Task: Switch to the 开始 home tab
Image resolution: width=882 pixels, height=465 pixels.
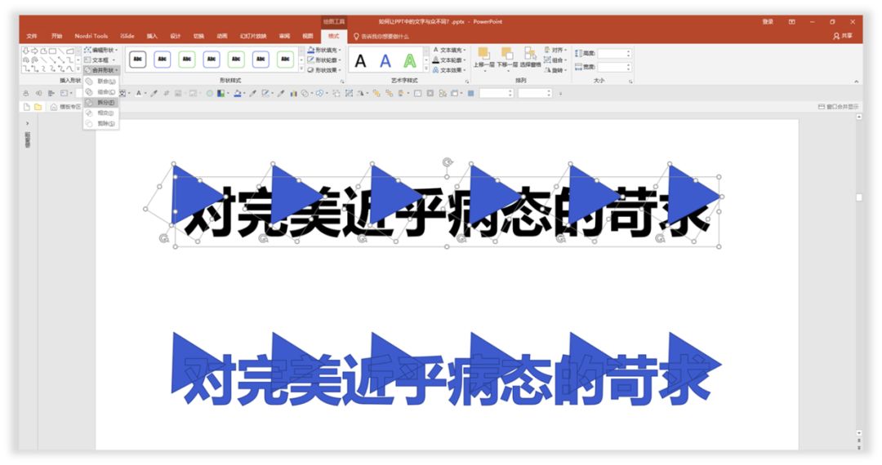Action: coord(57,36)
